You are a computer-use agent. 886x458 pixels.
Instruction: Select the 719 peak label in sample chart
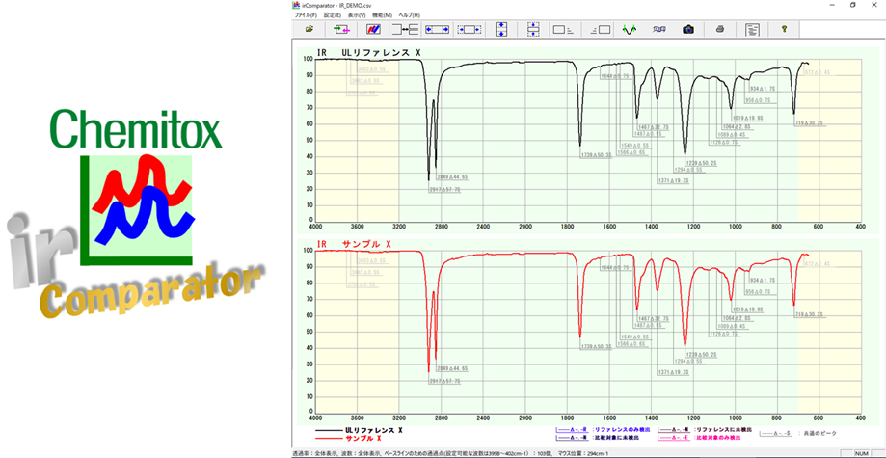point(810,315)
